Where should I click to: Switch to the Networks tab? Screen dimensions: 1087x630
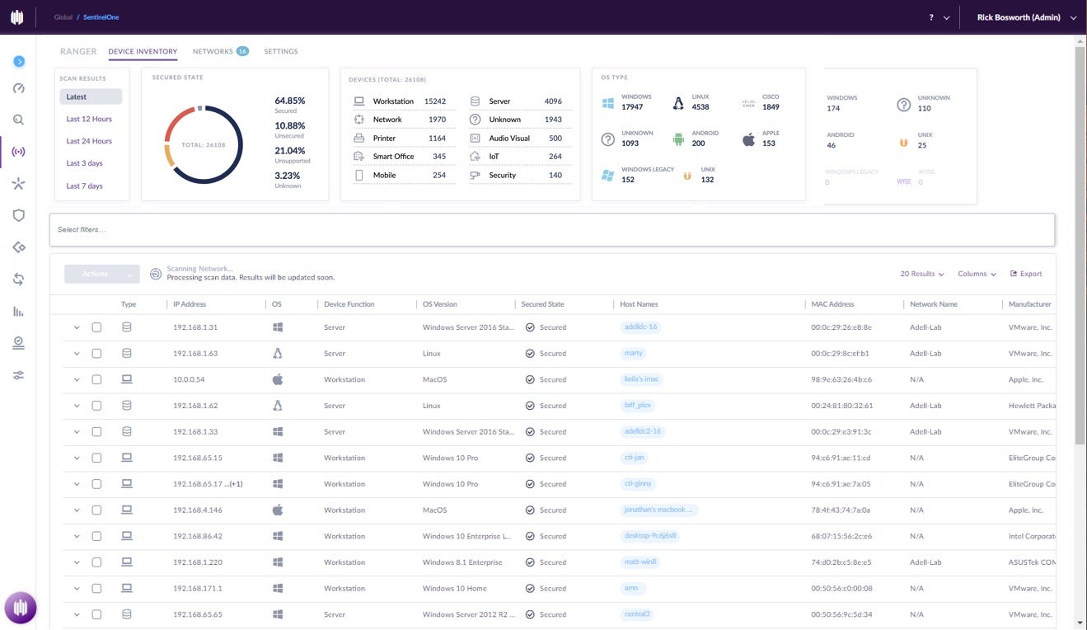pyautogui.click(x=213, y=51)
